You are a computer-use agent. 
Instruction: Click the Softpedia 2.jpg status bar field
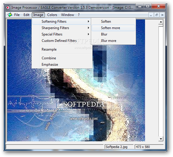coord(119,147)
